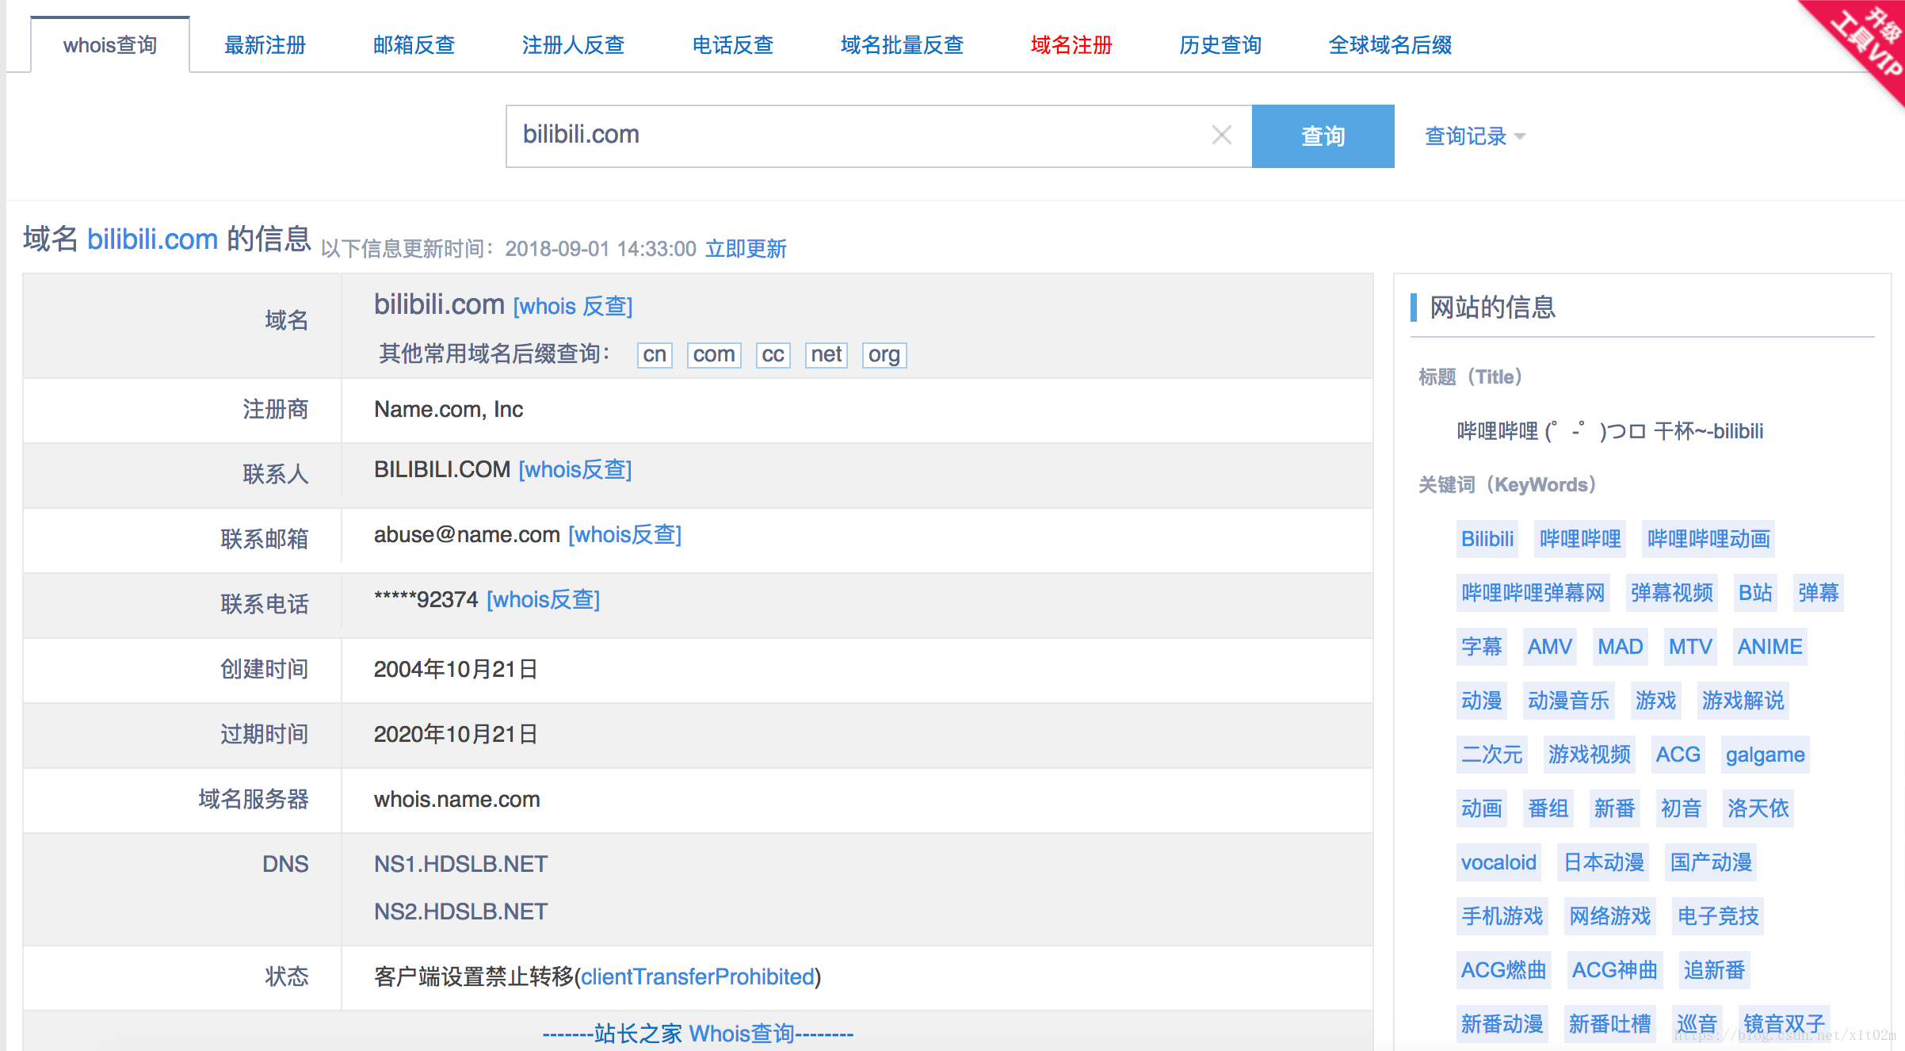Select the com suffix option
Viewport: 1905px width, 1051px height.
coord(714,354)
